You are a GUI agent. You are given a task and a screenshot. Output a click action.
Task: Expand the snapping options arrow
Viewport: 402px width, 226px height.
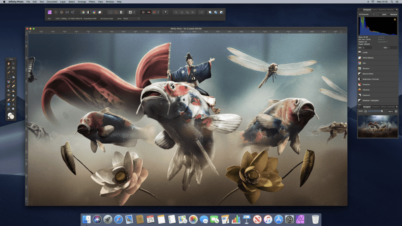(158, 12)
